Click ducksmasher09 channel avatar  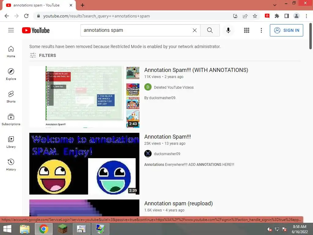tap(148, 154)
